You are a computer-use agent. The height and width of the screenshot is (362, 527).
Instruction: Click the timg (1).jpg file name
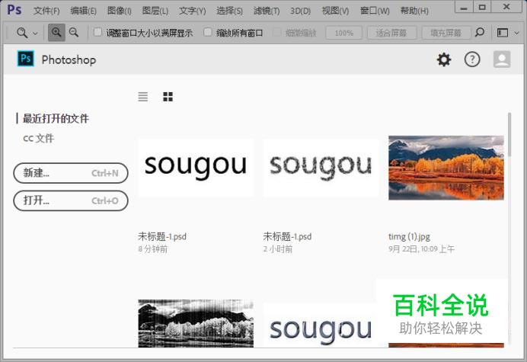pos(409,237)
